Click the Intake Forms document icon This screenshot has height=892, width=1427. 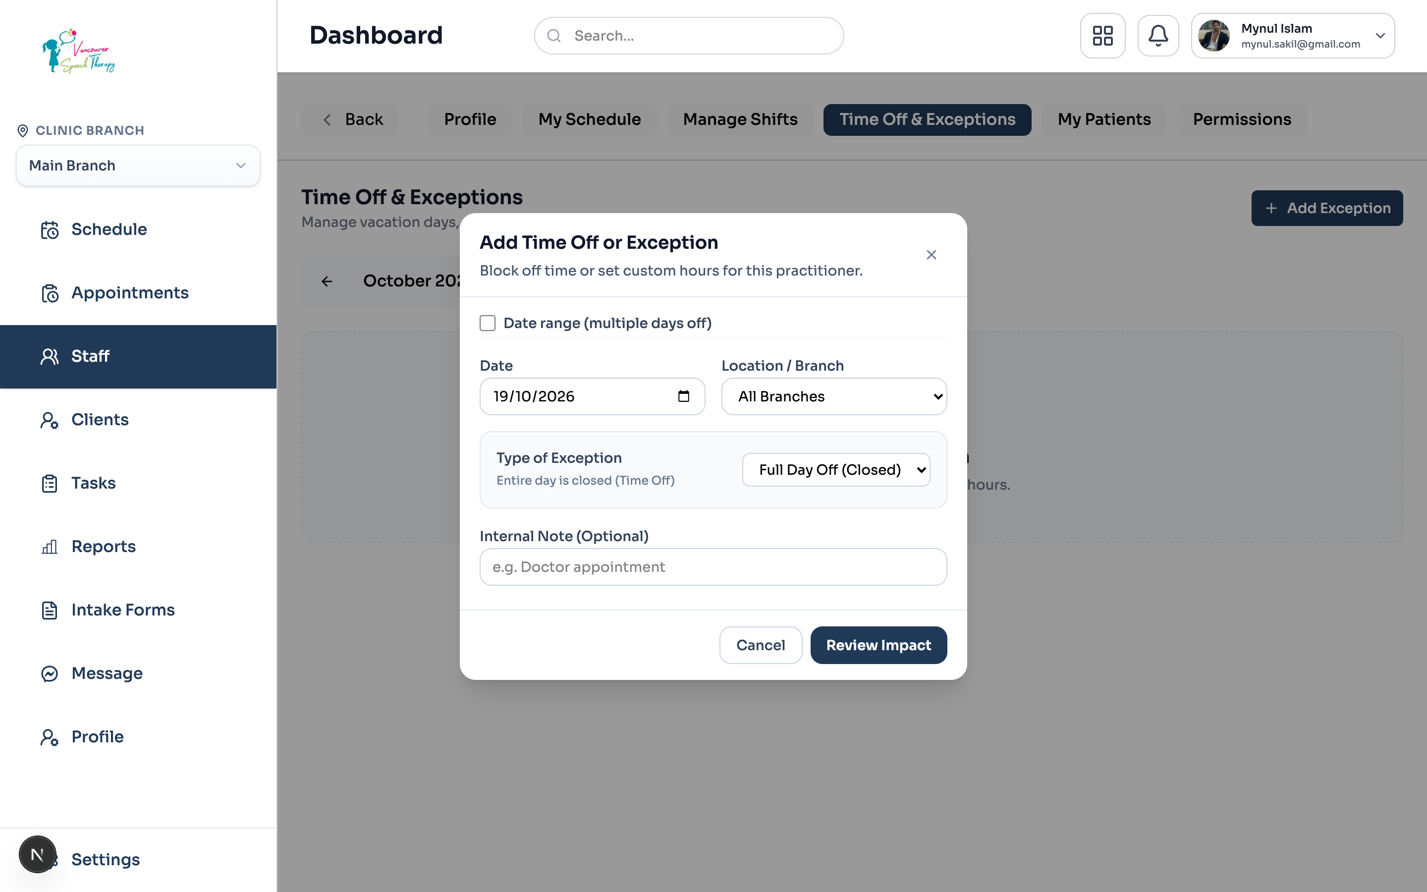pos(50,610)
